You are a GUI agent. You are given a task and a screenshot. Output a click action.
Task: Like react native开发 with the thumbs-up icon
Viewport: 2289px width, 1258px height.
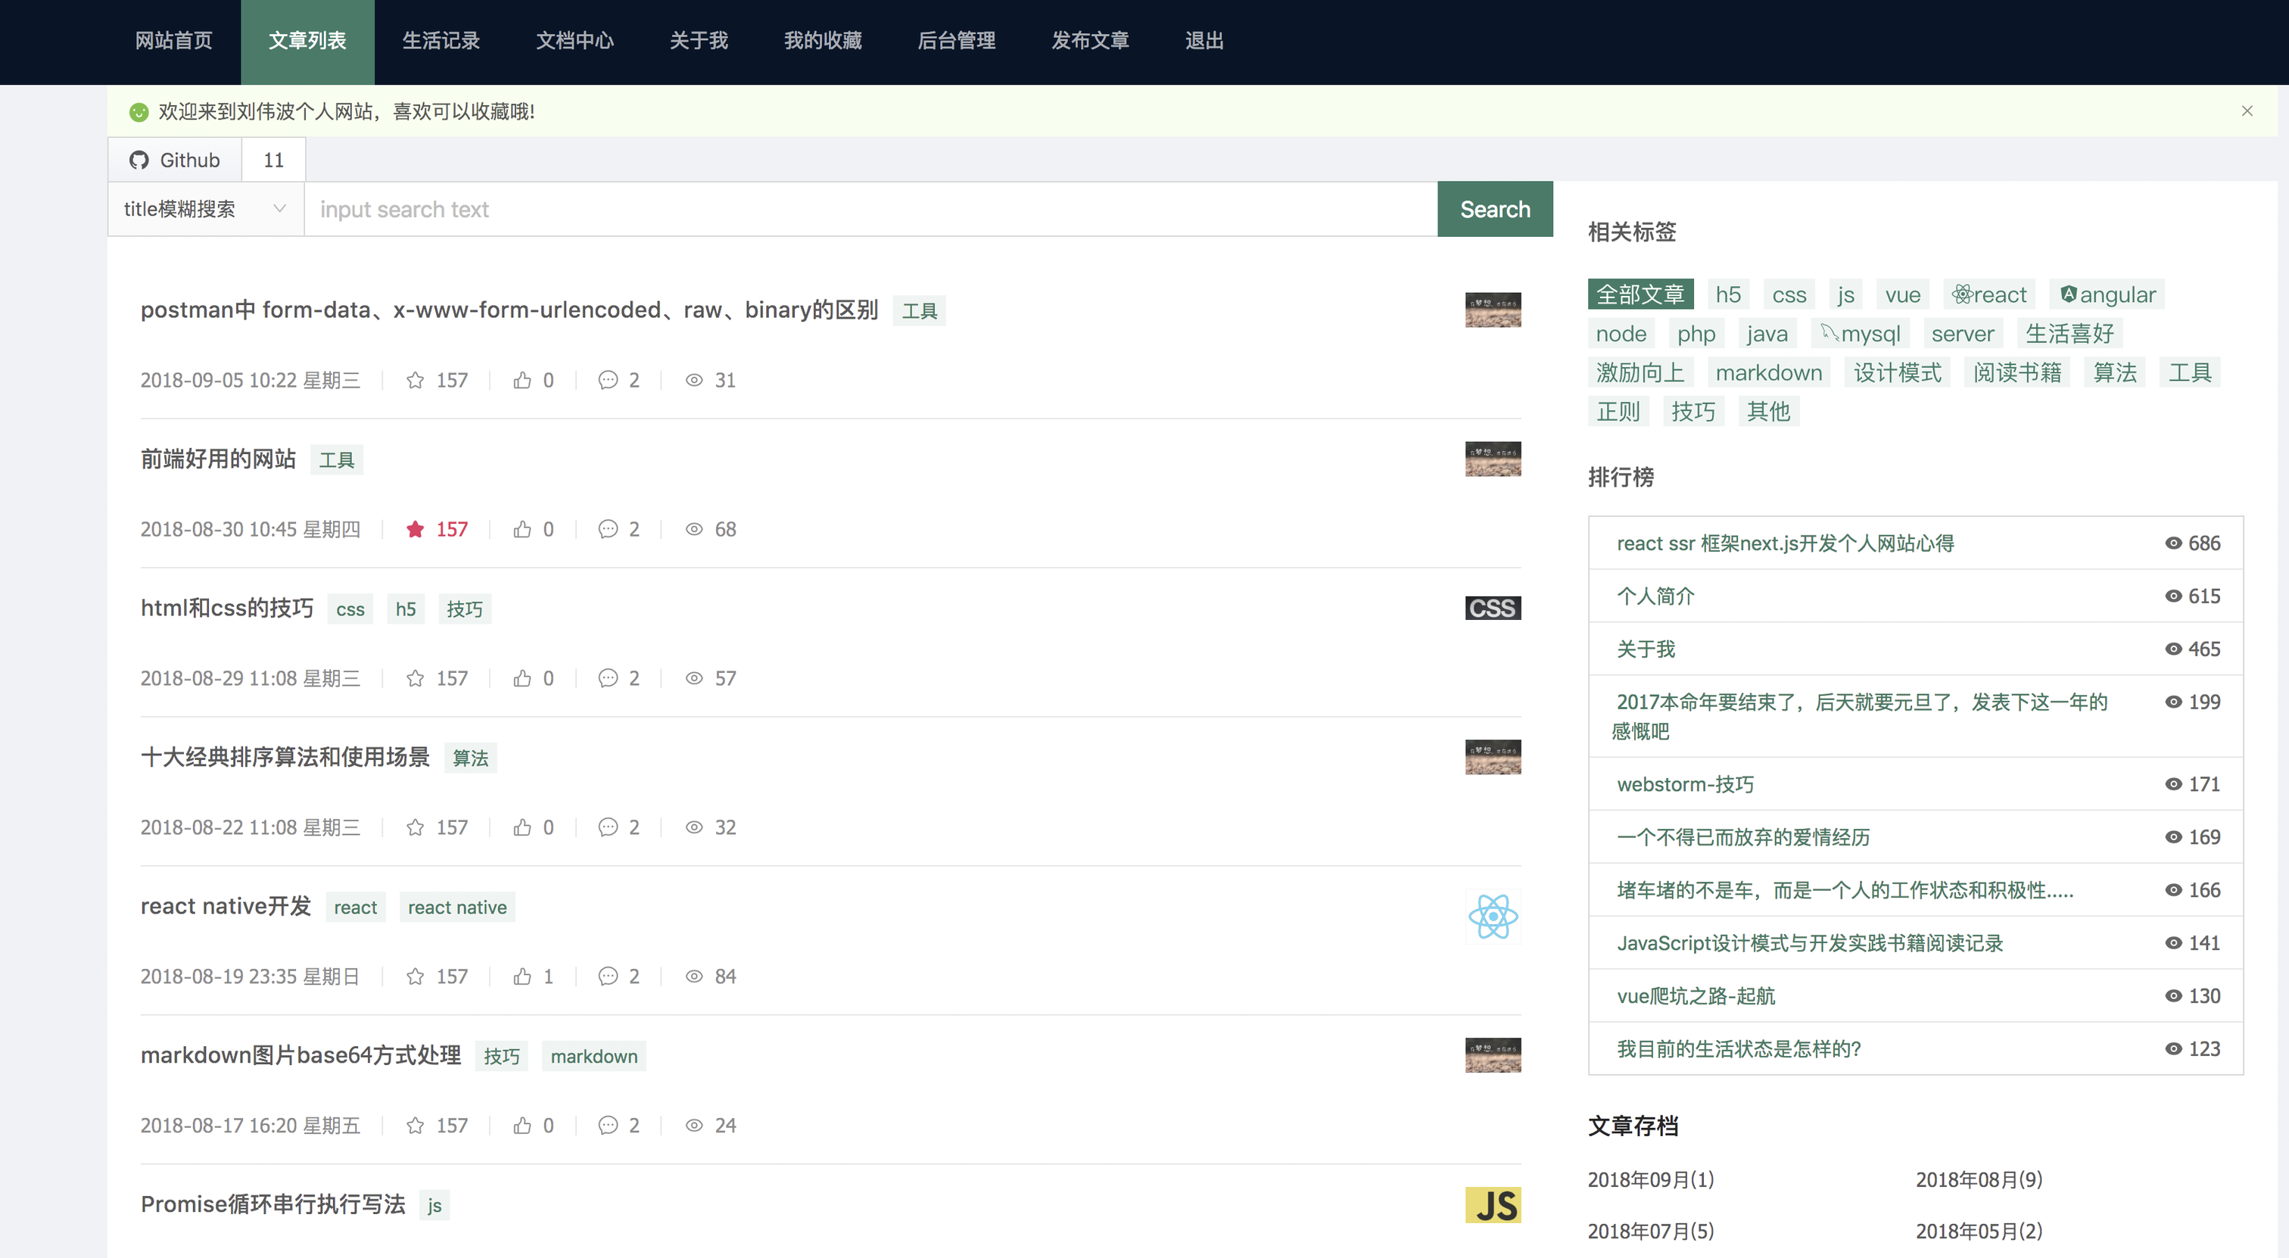(x=522, y=976)
